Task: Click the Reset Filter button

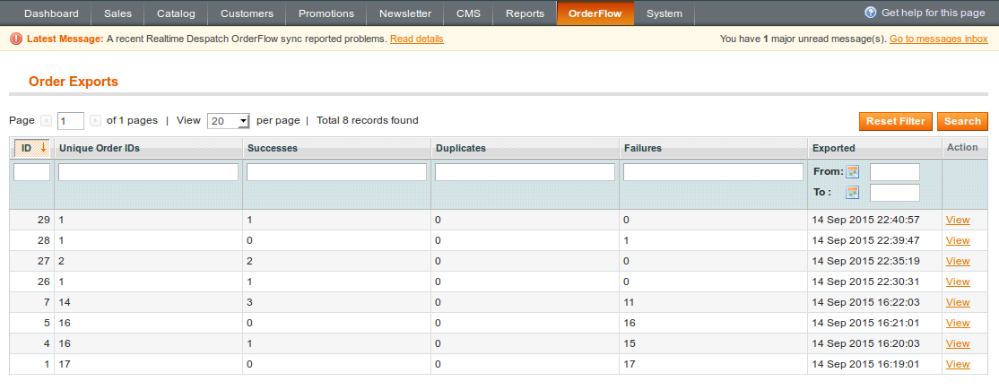Action: 896,121
